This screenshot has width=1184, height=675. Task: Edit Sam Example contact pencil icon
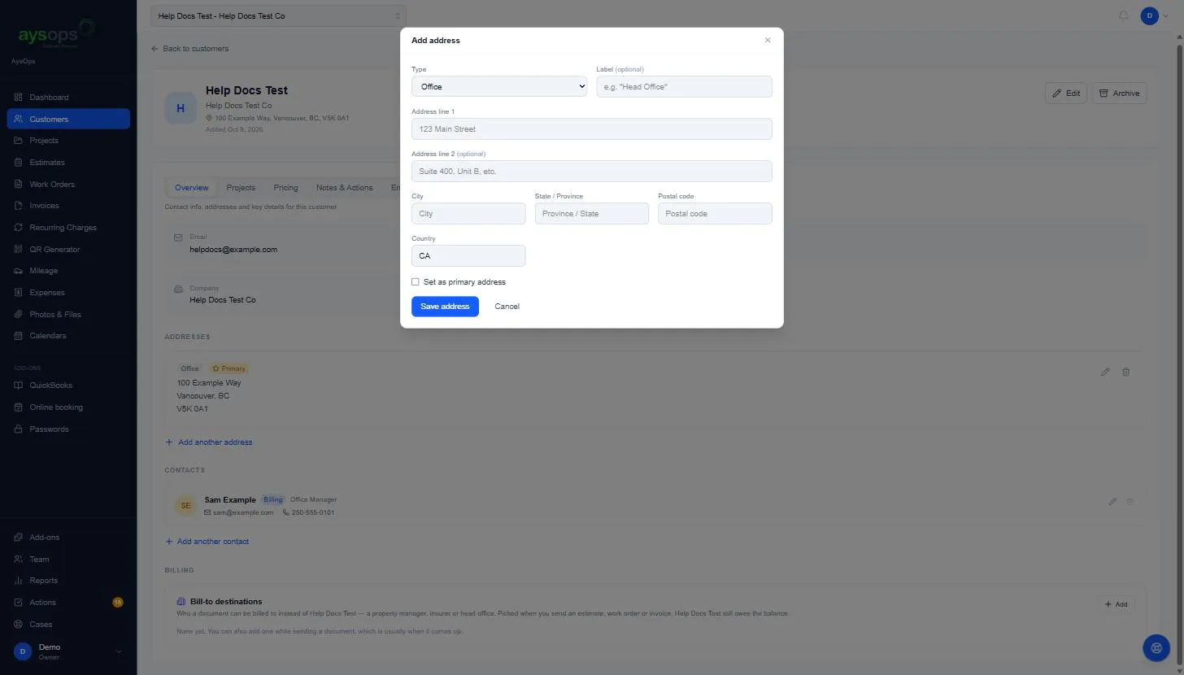(1112, 502)
